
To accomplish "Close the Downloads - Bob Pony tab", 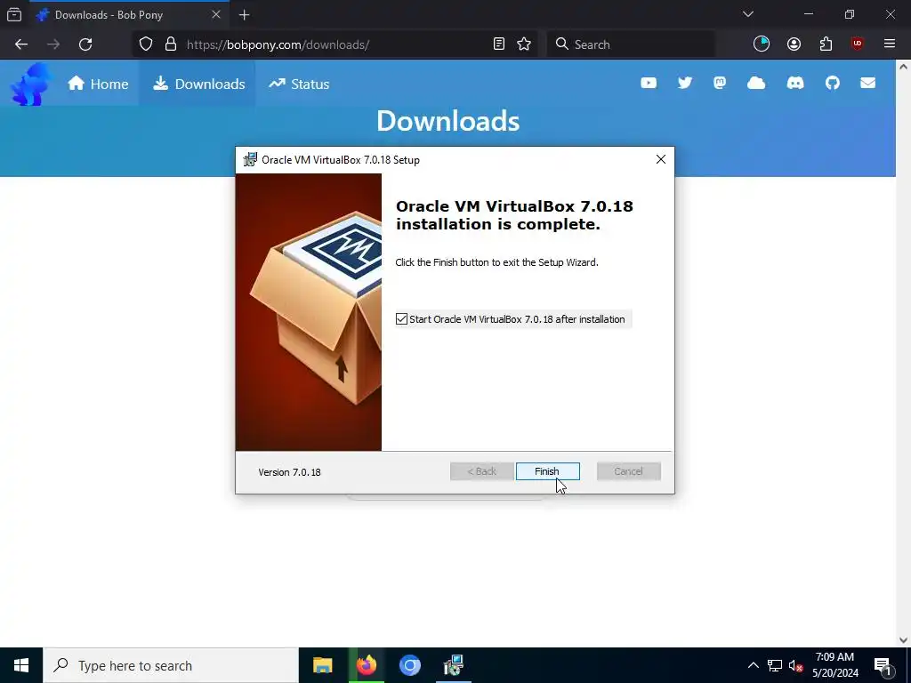I will (x=216, y=14).
